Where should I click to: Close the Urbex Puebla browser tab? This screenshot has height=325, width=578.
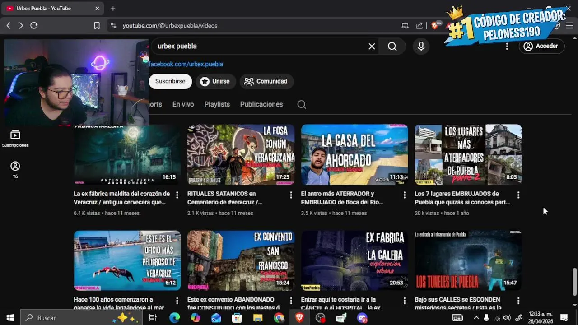[x=97, y=8]
